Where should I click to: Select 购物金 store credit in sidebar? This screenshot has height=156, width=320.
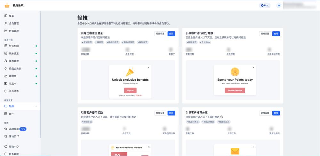coord(12,76)
